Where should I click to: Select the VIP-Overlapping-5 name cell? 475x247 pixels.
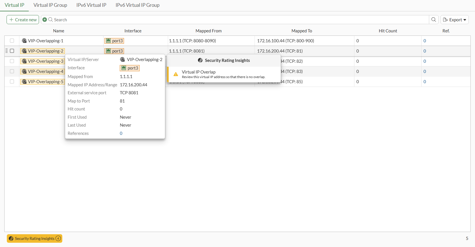pos(43,81)
